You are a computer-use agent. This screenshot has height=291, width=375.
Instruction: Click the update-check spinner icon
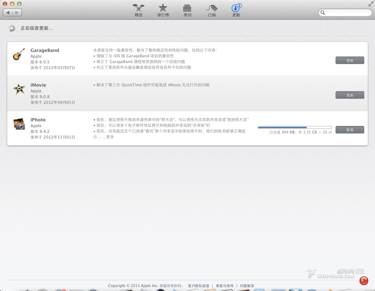12,28
